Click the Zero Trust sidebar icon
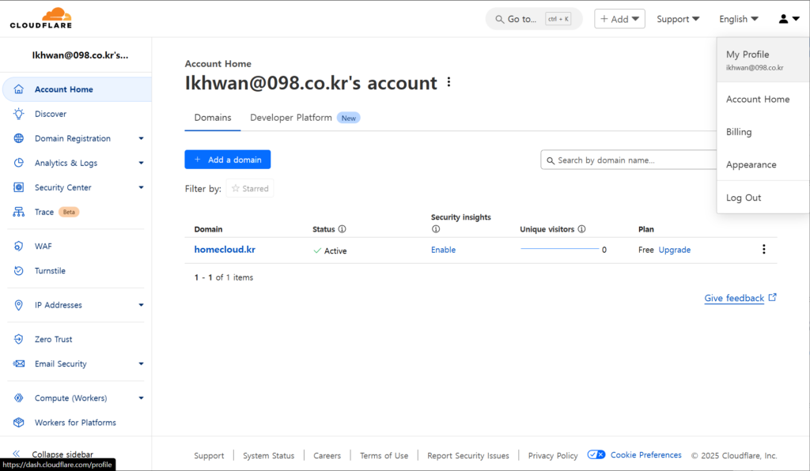 19,340
